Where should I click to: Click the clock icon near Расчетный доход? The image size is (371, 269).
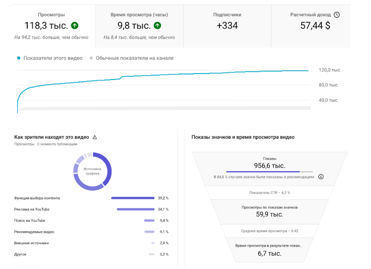tap(336, 15)
